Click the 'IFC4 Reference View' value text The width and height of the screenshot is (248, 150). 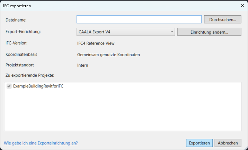[96, 43]
